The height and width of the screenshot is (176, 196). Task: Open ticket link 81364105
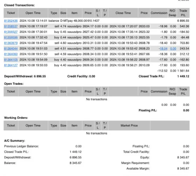coord(11,60)
